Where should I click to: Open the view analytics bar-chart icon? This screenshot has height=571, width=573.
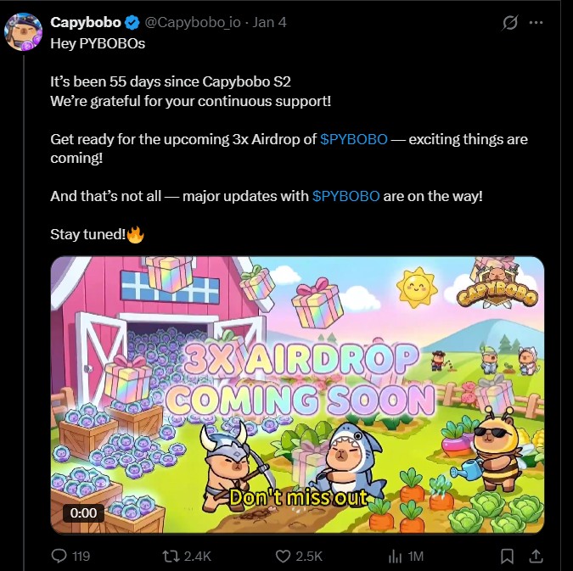click(x=395, y=557)
